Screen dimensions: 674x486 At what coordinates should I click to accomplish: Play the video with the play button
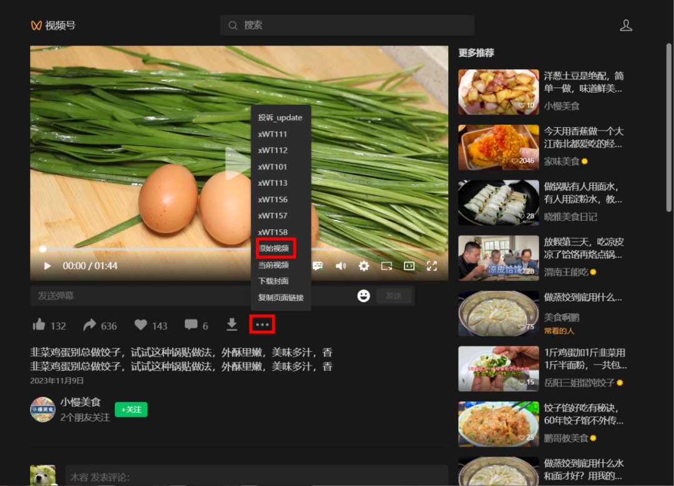point(47,266)
